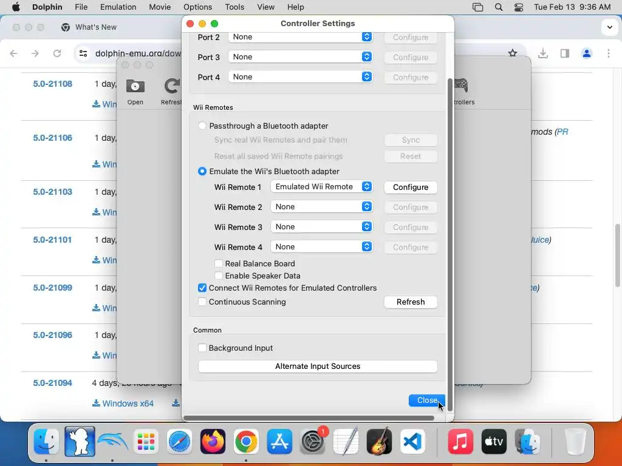The height and width of the screenshot is (466, 622).
Task: Toggle Enable Speaker Data checkbox
Action: point(218,276)
